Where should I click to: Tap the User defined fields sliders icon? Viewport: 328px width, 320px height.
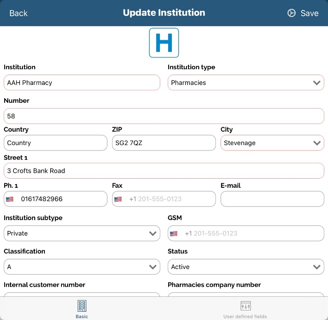pyautogui.click(x=245, y=306)
